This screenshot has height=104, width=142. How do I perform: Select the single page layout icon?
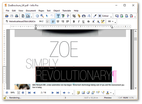point(23,16)
